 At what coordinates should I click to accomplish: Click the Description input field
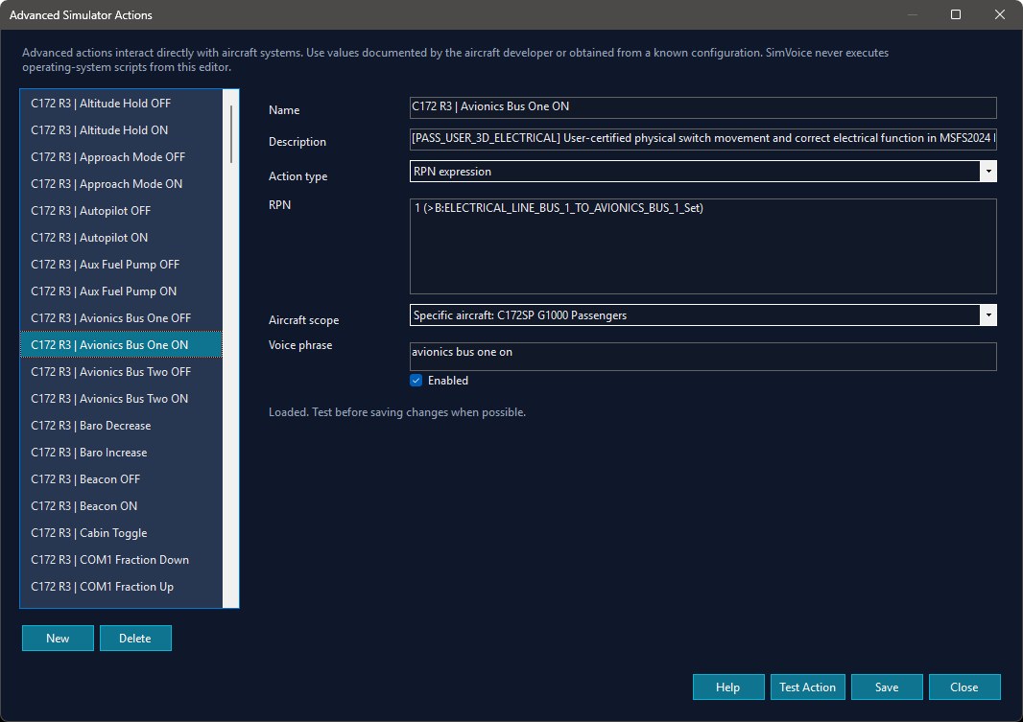point(702,138)
